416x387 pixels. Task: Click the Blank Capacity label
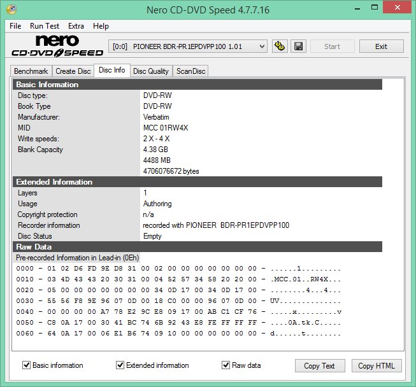40,150
